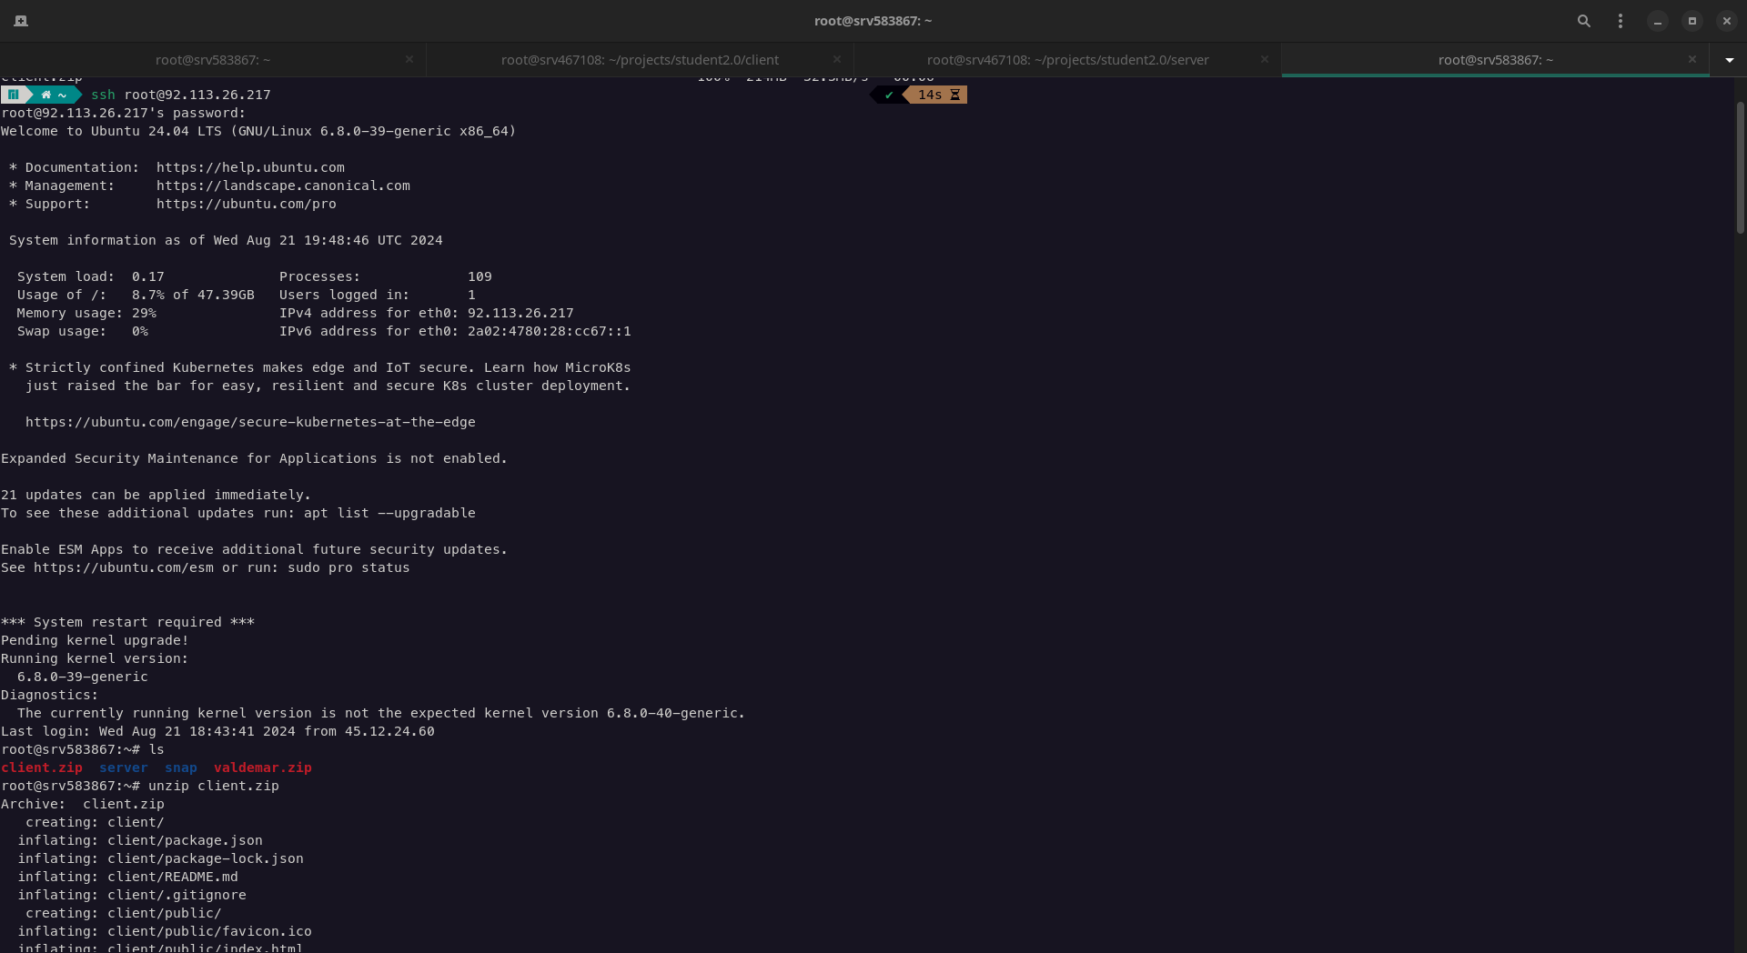Click the window title root@srv583867: ~
This screenshot has width=1747, height=953.
[x=873, y=21]
